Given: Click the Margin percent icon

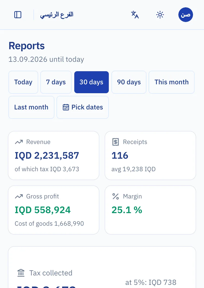Looking at the screenshot, I should click(116, 197).
